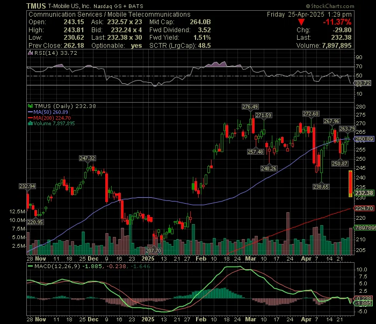This screenshot has height=324, width=376.
Task: Click the 2.5M volume axis label
Action: (19, 246)
